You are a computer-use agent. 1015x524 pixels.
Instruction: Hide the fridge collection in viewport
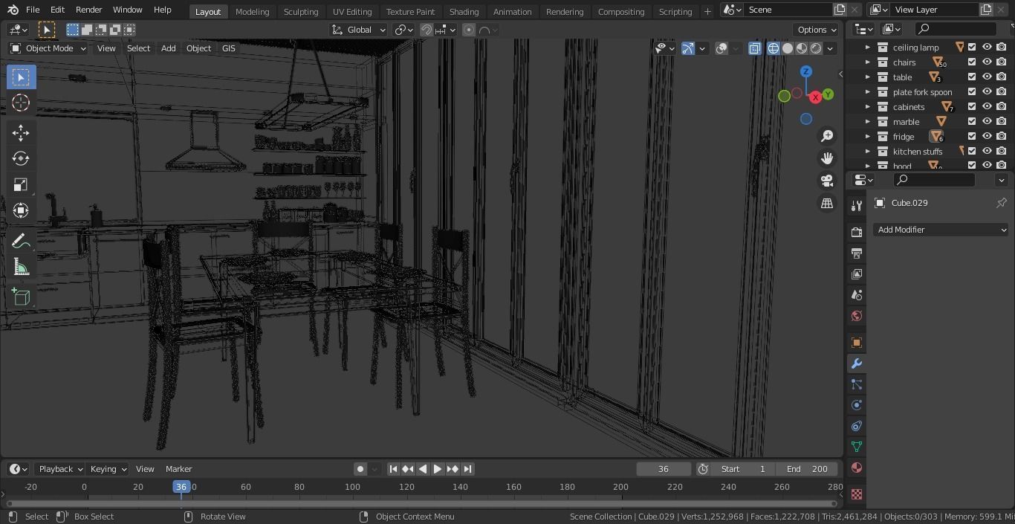tap(987, 136)
